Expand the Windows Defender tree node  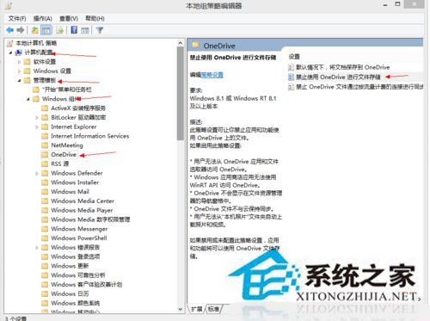(37, 173)
